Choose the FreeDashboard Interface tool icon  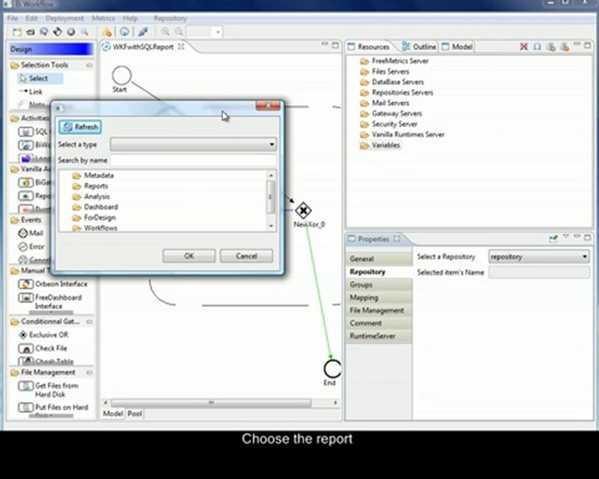[25, 297]
